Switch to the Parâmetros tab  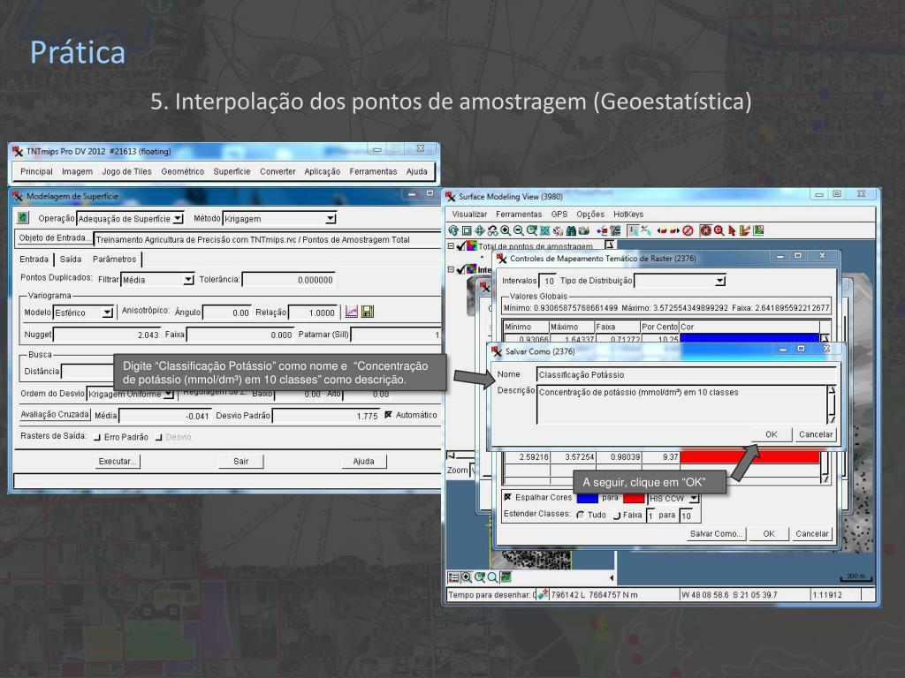tap(114, 259)
